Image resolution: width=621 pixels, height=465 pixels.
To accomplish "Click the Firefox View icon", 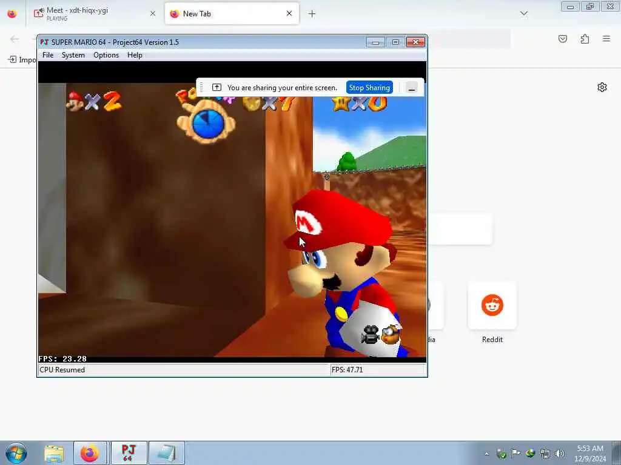I will pos(12,13).
